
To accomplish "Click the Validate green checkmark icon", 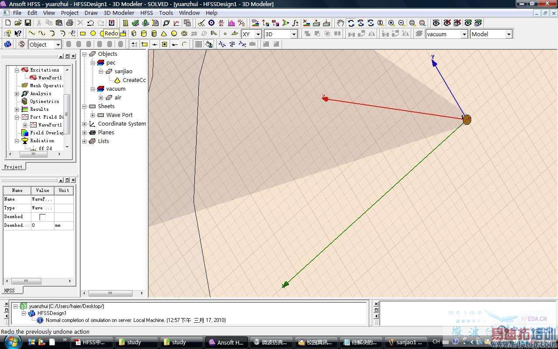I will click(136, 23).
